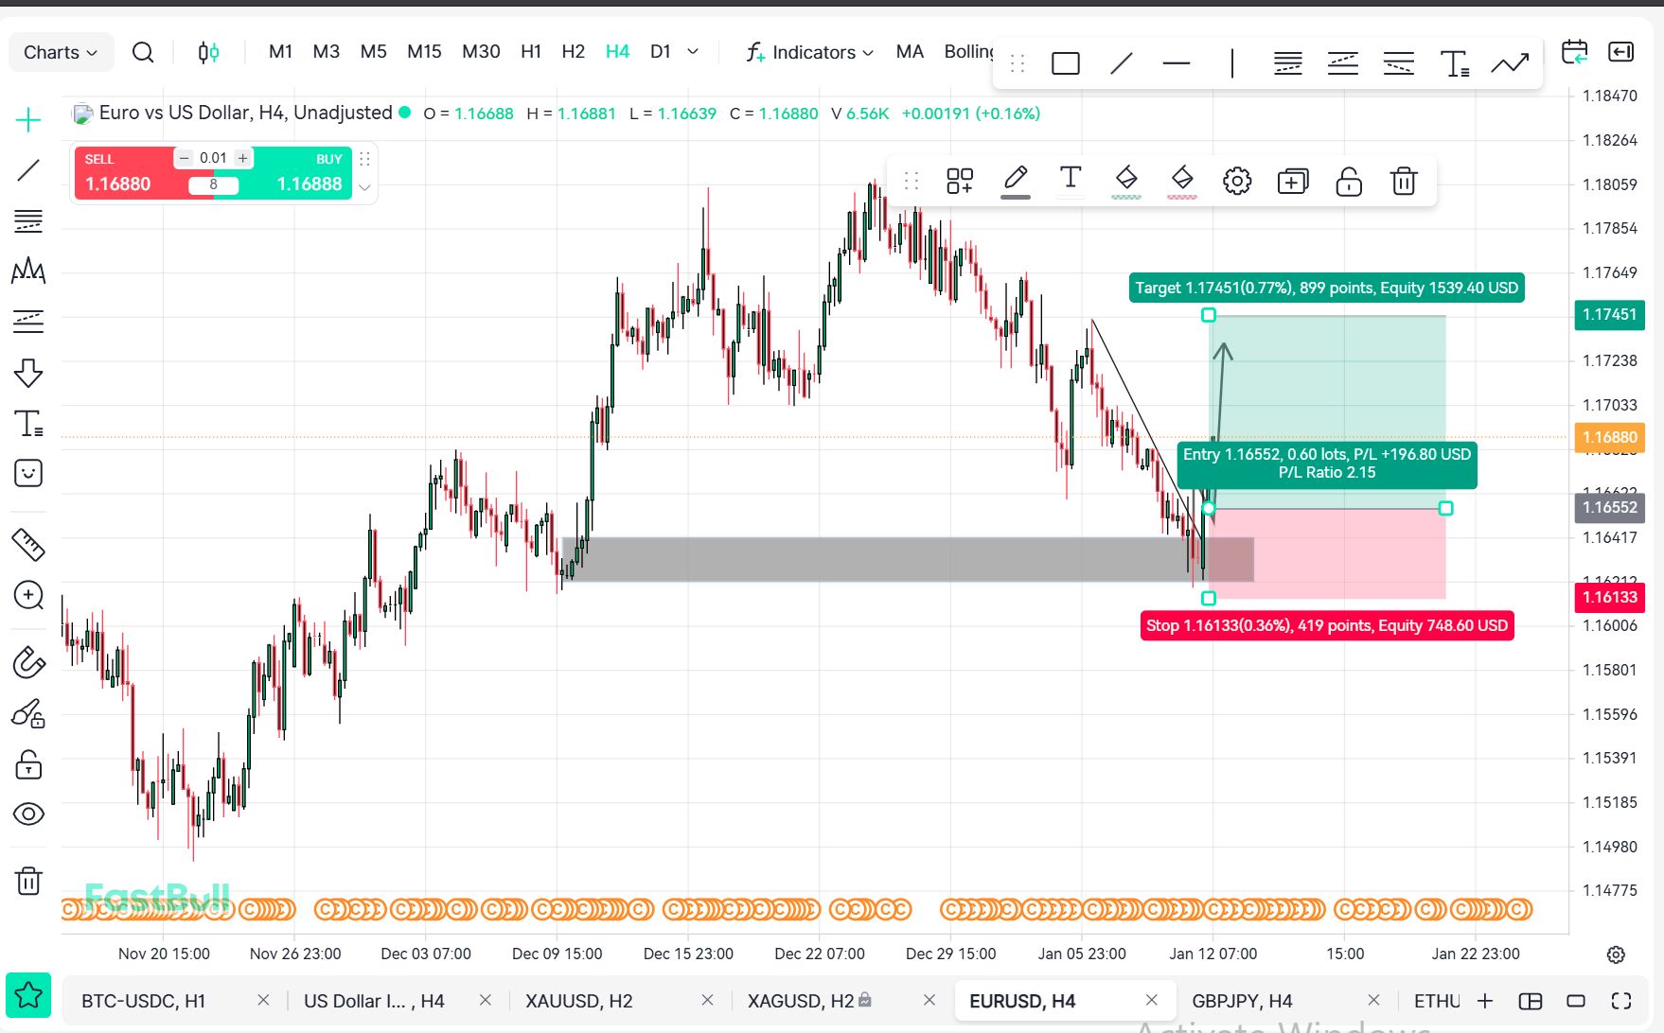This screenshot has height=1033, width=1664.
Task: Toggle lock all drawings in sidebar
Action: [x=28, y=764]
